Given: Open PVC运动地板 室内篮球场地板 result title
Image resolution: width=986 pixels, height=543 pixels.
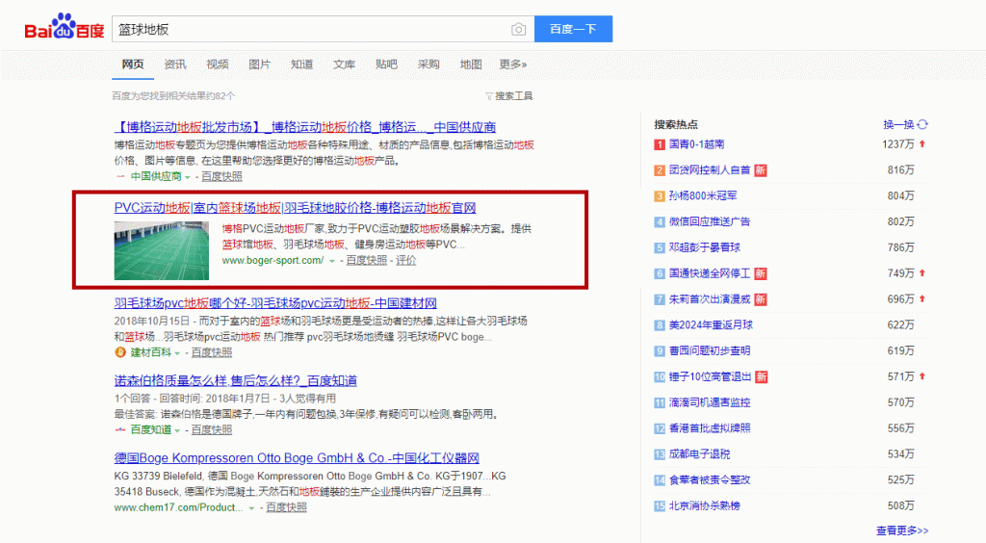Looking at the screenshot, I should click(x=295, y=207).
